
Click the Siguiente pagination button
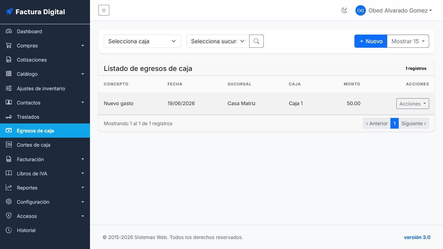[x=414, y=123]
